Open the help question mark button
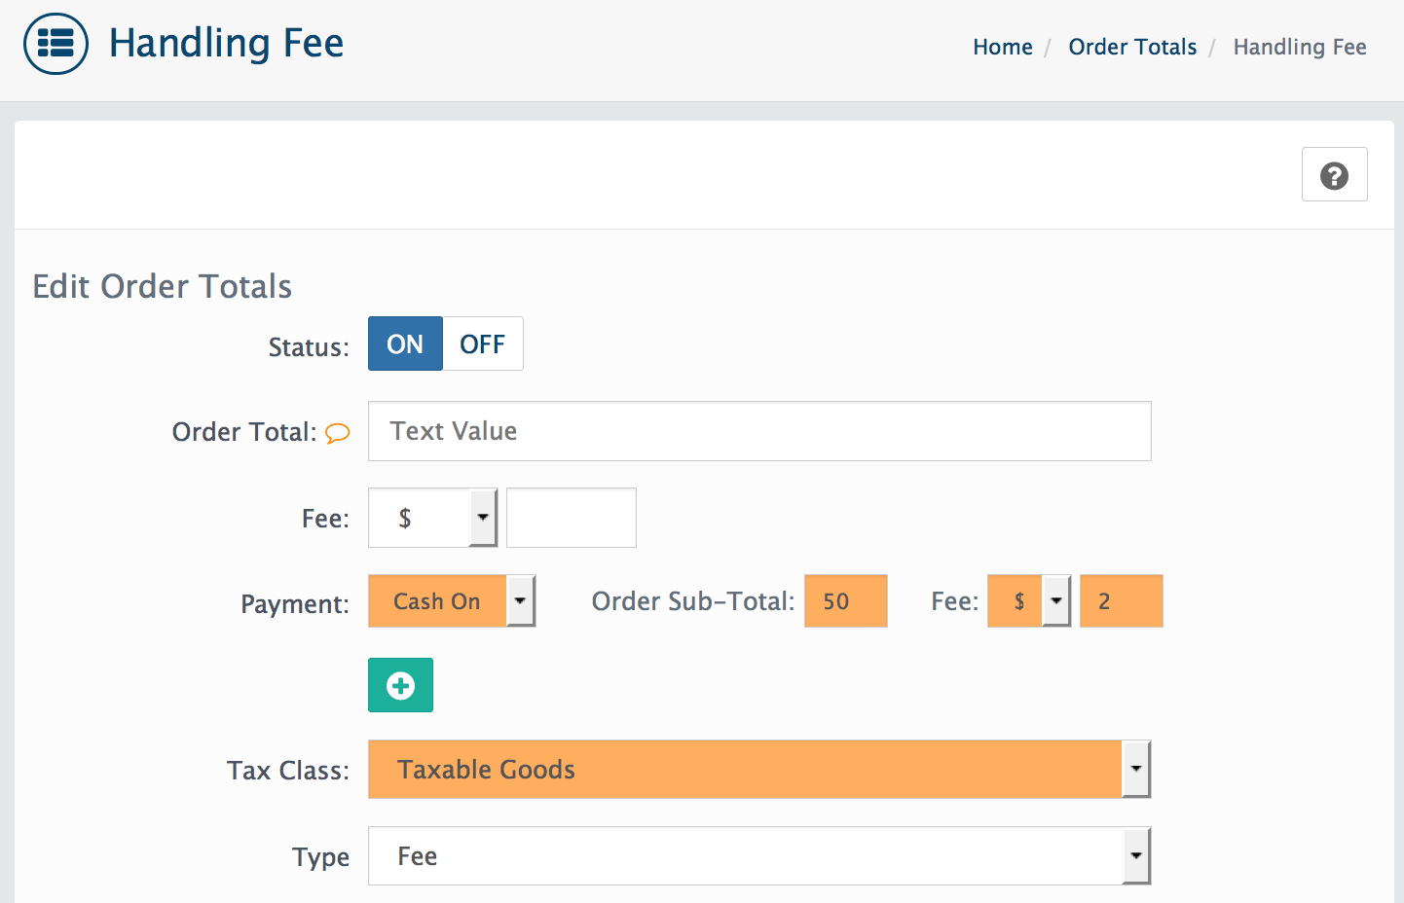1404x903 pixels. click(x=1334, y=174)
